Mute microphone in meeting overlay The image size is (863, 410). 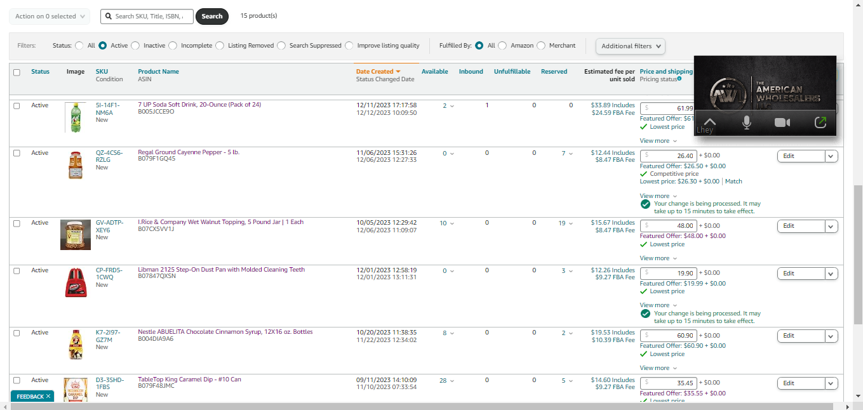[x=747, y=122]
